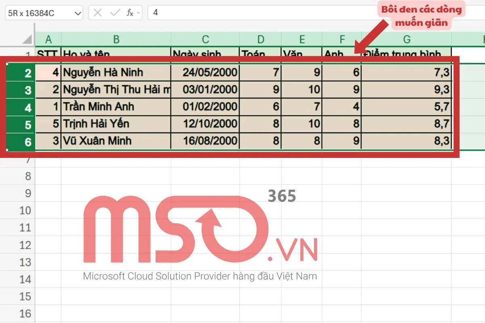
Task: Open Insert Function (fx) dialog
Action: point(130,13)
